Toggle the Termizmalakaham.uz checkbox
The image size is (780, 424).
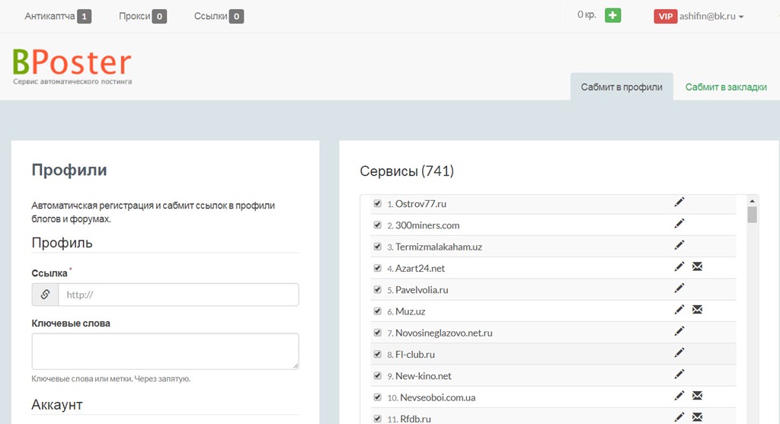point(377,247)
